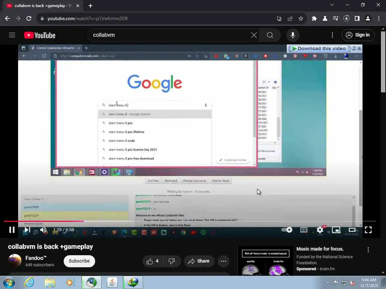Screen dimensions: 386x289
Task: Reload the YouTube page
Action: point(29,18)
